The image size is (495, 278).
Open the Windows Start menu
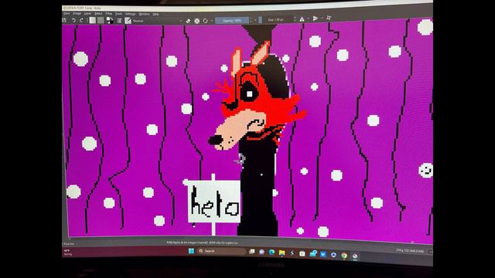191,251
